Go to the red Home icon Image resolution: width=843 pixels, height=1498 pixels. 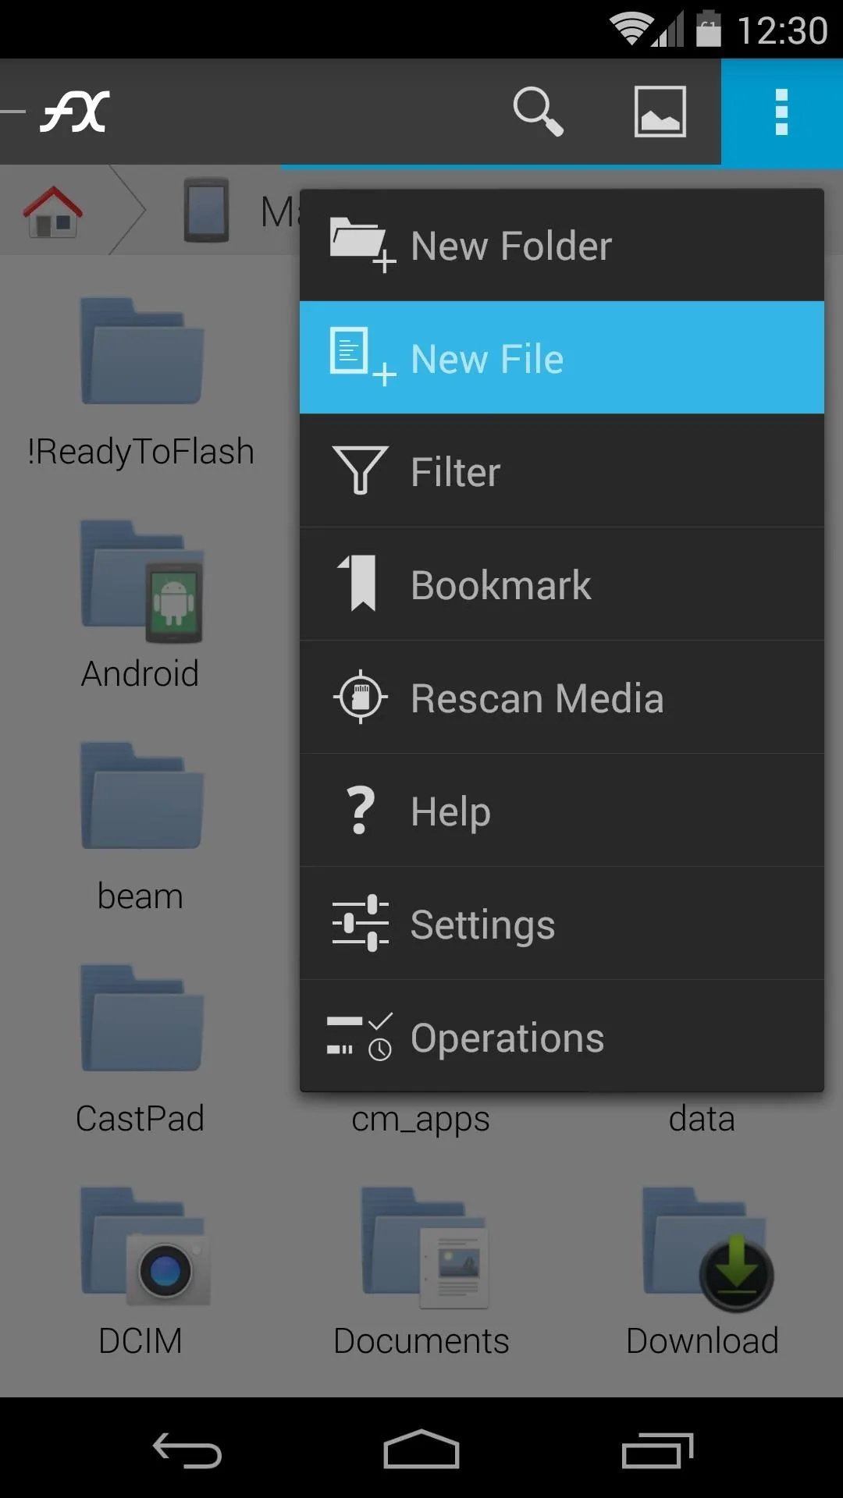[52, 211]
